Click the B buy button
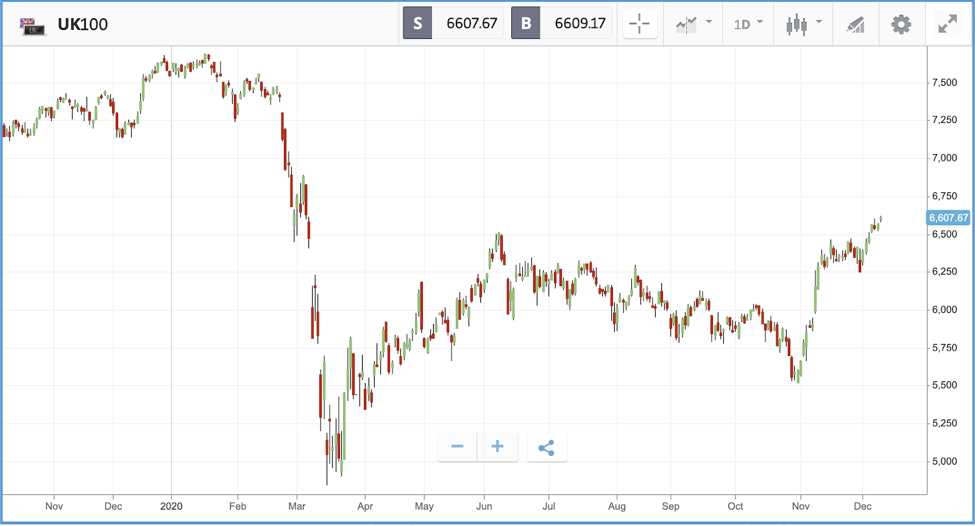Screen dimensions: 975x526 [x=526, y=23]
